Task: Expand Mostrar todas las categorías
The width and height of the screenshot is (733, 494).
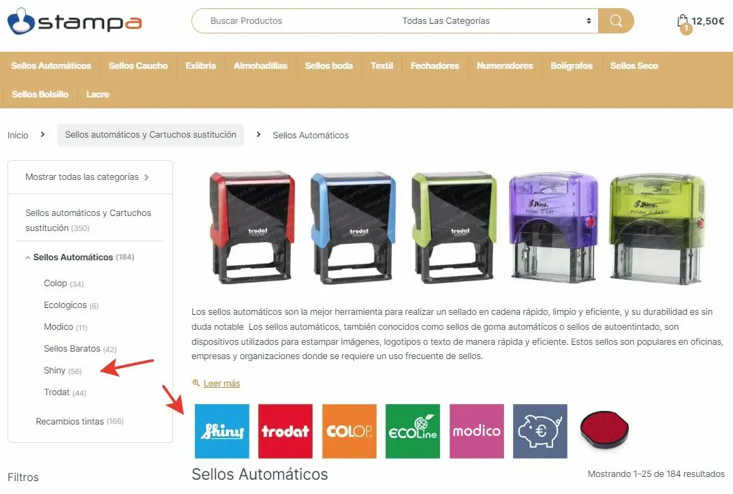Action: tap(87, 177)
